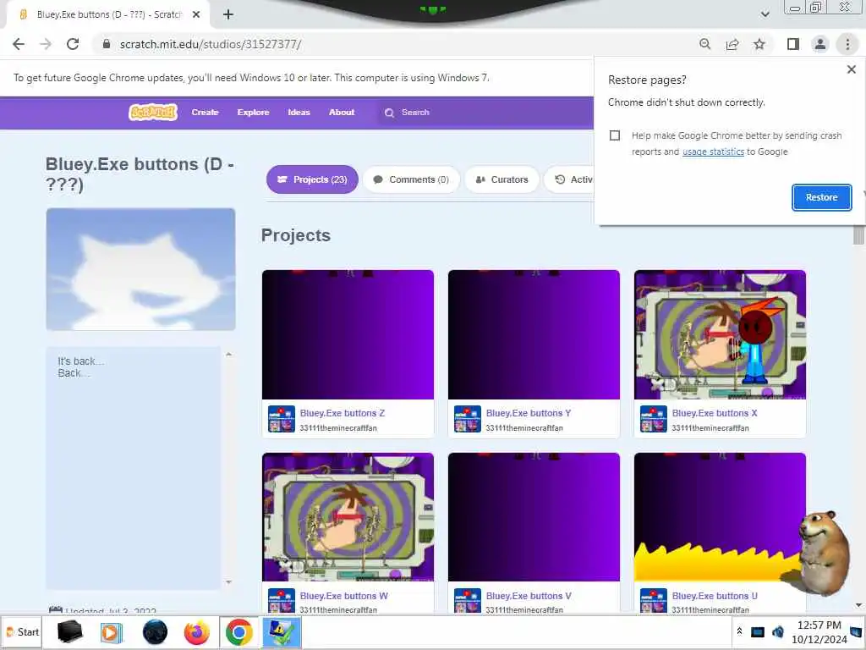Open the Create menu item
866x650 pixels.
pos(205,113)
